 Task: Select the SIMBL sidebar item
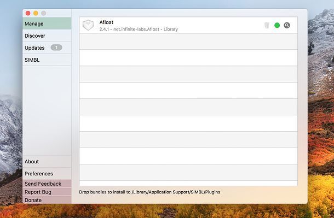tap(47, 60)
